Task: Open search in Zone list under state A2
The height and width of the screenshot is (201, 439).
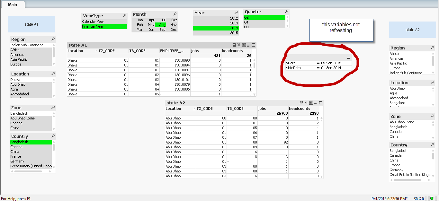Action: point(432,116)
